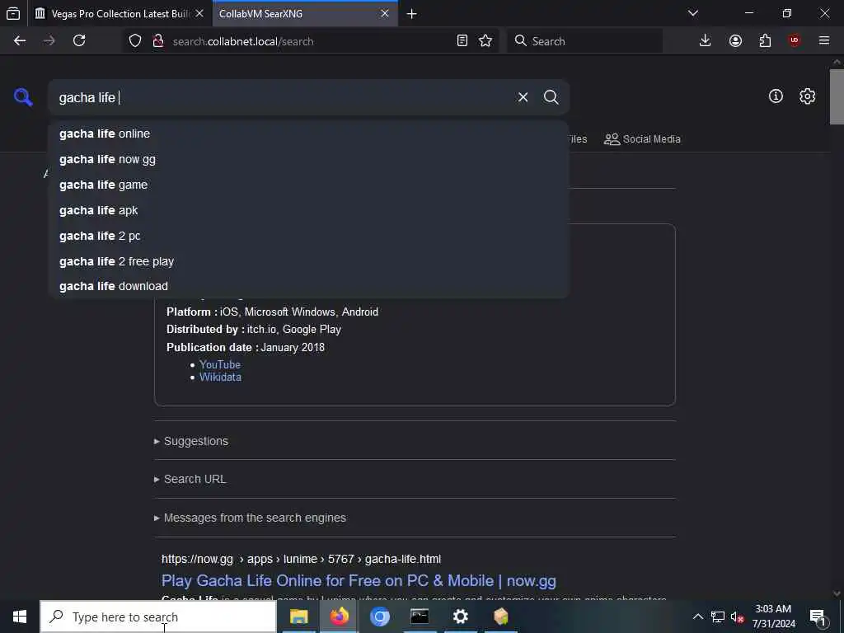This screenshot has height=633, width=844.
Task: Open the SearXNG about info icon
Action: coord(776,96)
